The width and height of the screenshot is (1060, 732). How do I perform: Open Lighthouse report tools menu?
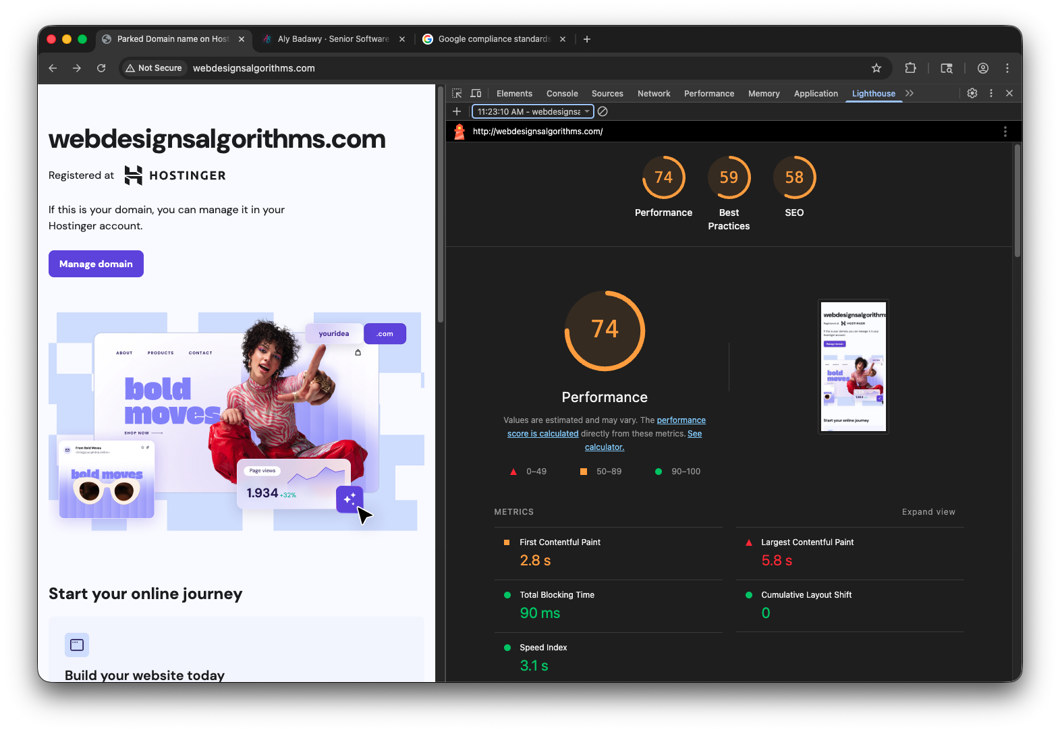point(1005,132)
